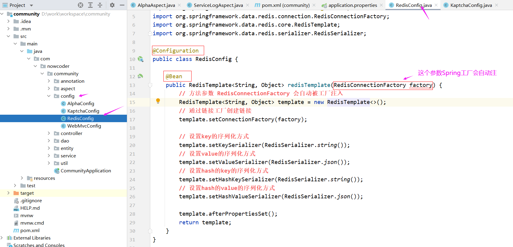513x247 pixels.
Task: Click the import fold marker on line 7
Action: [x=150, y=33]
